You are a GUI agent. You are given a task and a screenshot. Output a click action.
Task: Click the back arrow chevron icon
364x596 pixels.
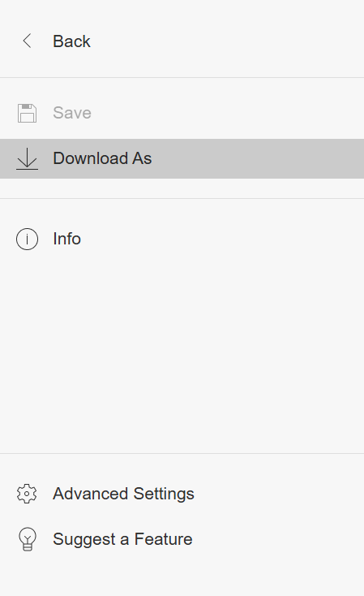(x=27, y=41)
